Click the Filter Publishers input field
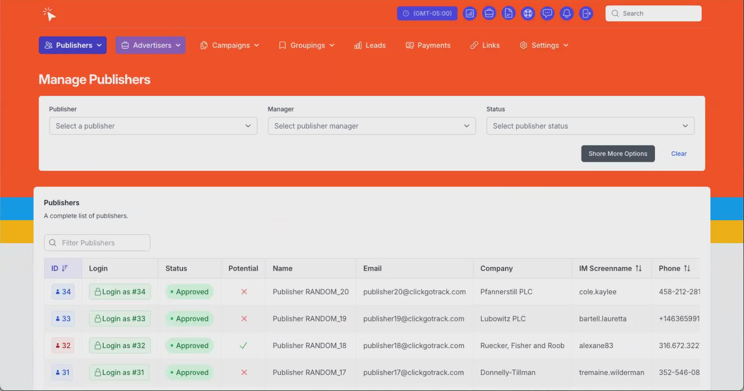The width and height of the screenshot is (744, 391). pos(97,243)
